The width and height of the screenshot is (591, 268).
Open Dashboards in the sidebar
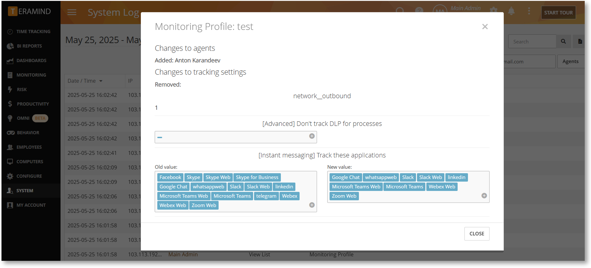(31, 60)
